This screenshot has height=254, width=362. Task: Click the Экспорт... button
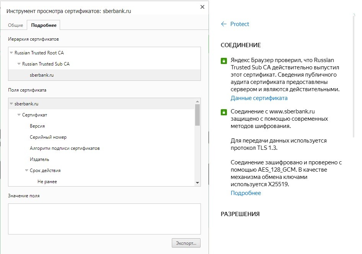[x=186, y=243]
